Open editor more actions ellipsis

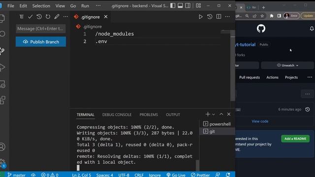click(227, 17)
